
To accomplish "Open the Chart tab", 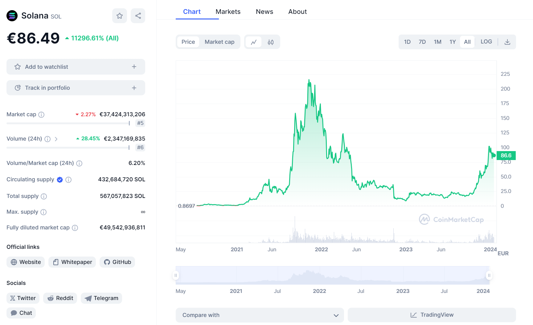I will [192, 12].
